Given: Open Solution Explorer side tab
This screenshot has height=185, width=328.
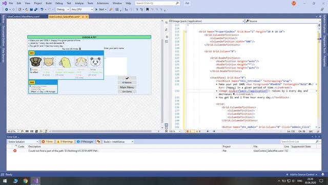Looking at the screenshot, I should point(324,24).
